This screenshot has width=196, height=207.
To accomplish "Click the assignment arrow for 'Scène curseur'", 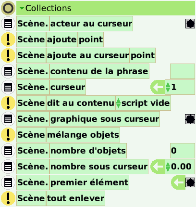I will click(158, 87).
